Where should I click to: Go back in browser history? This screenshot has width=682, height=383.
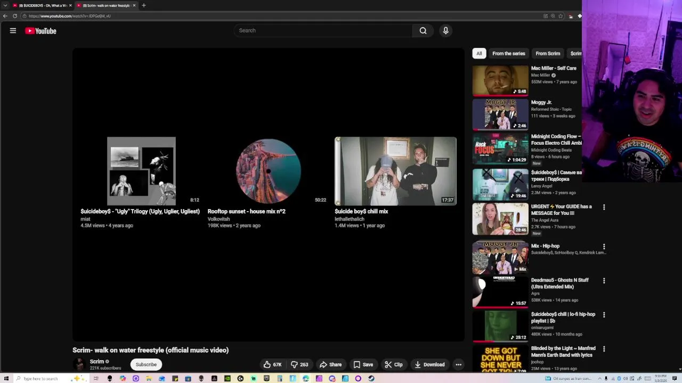click(x=5, y=16)
